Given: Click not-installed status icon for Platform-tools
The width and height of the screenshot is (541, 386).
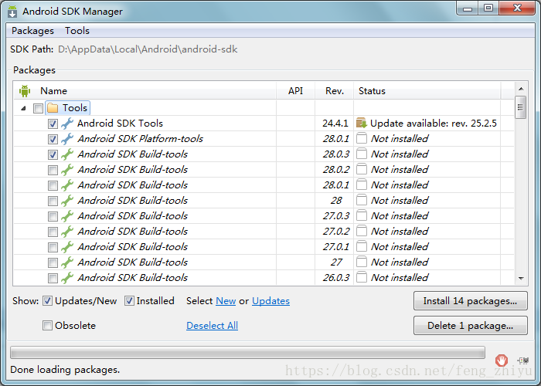Looking at the screenshot, I should click(x=361, y=138).
